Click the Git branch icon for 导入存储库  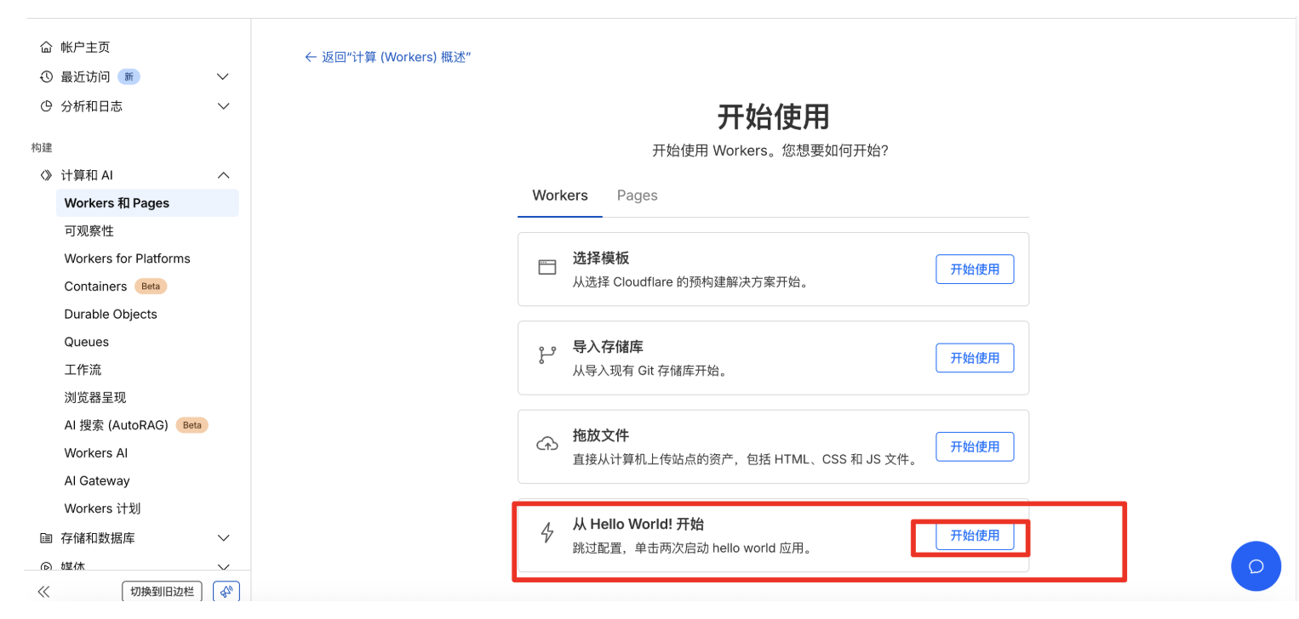[546, 355]
